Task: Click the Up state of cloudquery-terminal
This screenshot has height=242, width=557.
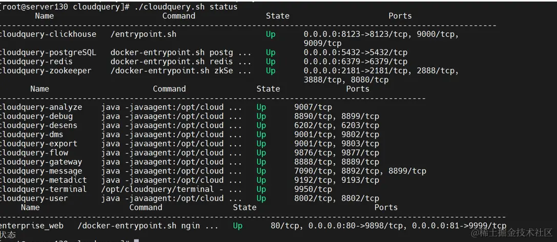Action: [261, 189]
